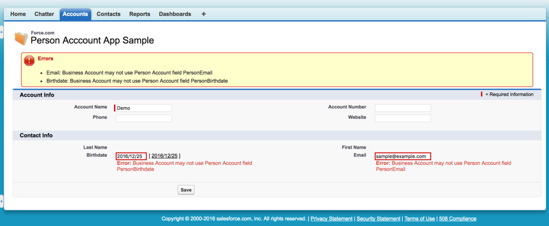Expand the lower left sidebar handle

(x=2, y=201)
